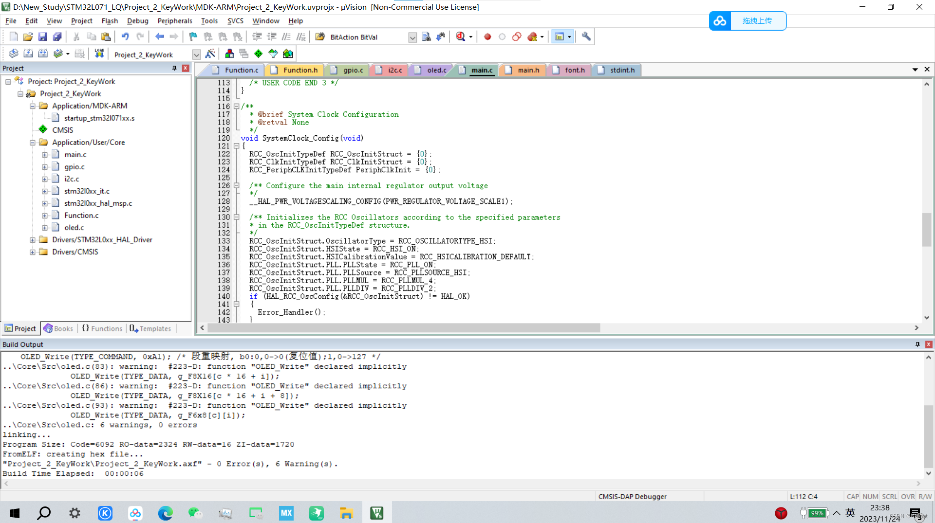Collapse the Application/MDK-ARM folder

[x=33, y=106]
